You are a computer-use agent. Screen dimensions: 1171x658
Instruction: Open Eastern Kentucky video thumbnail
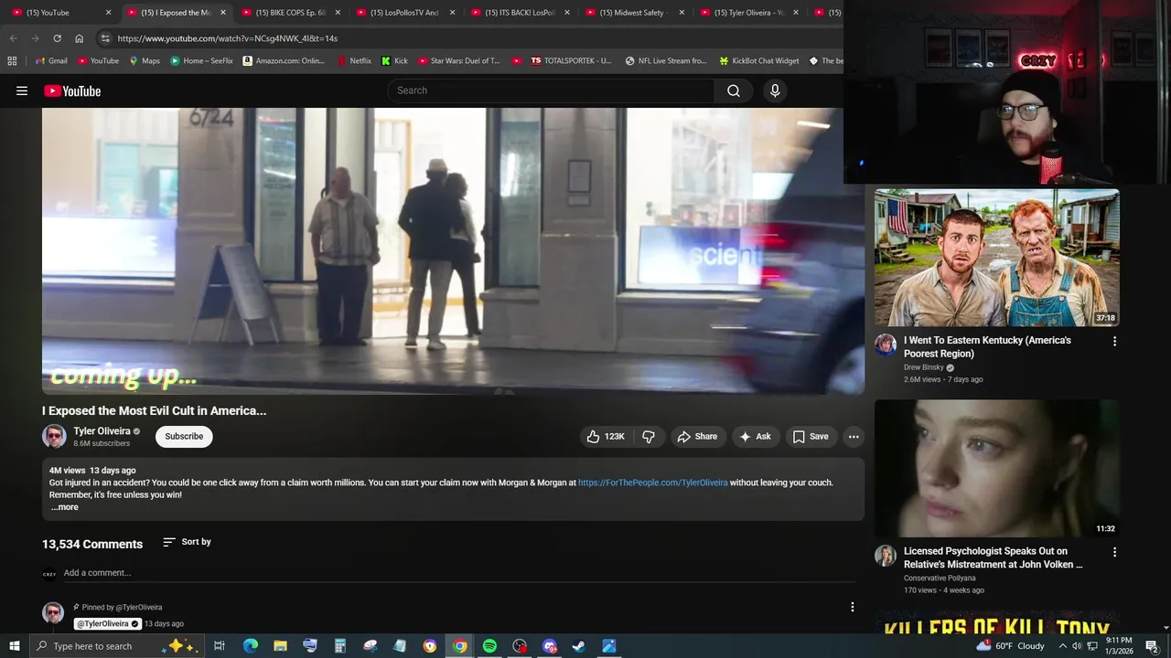coord(996,258)
